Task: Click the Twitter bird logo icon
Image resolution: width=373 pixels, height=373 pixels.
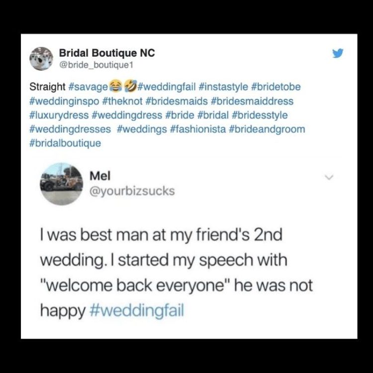Action: [x=338, y=53]
